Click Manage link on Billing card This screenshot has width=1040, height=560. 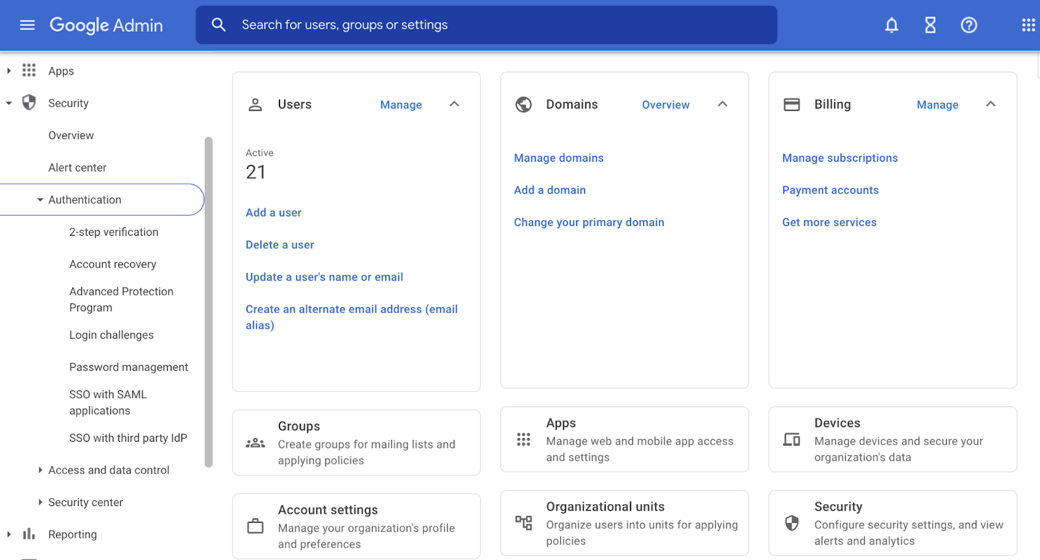pyautogui.click(x=937, y=105)
